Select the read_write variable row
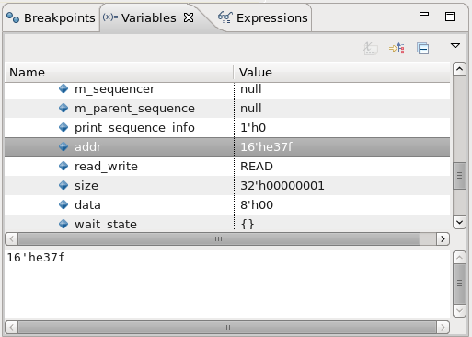Image resolution: width=472 pixels, height=337 pixels. tap(227, 167)
